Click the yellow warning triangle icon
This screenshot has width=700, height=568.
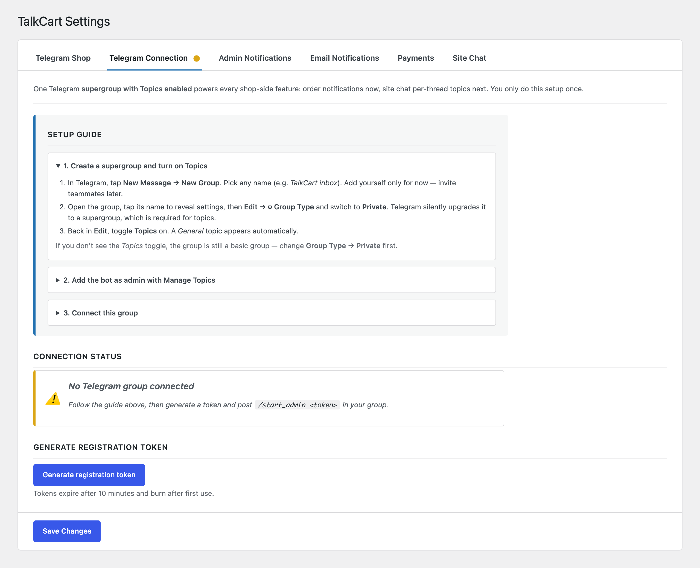tap(53, 399)
